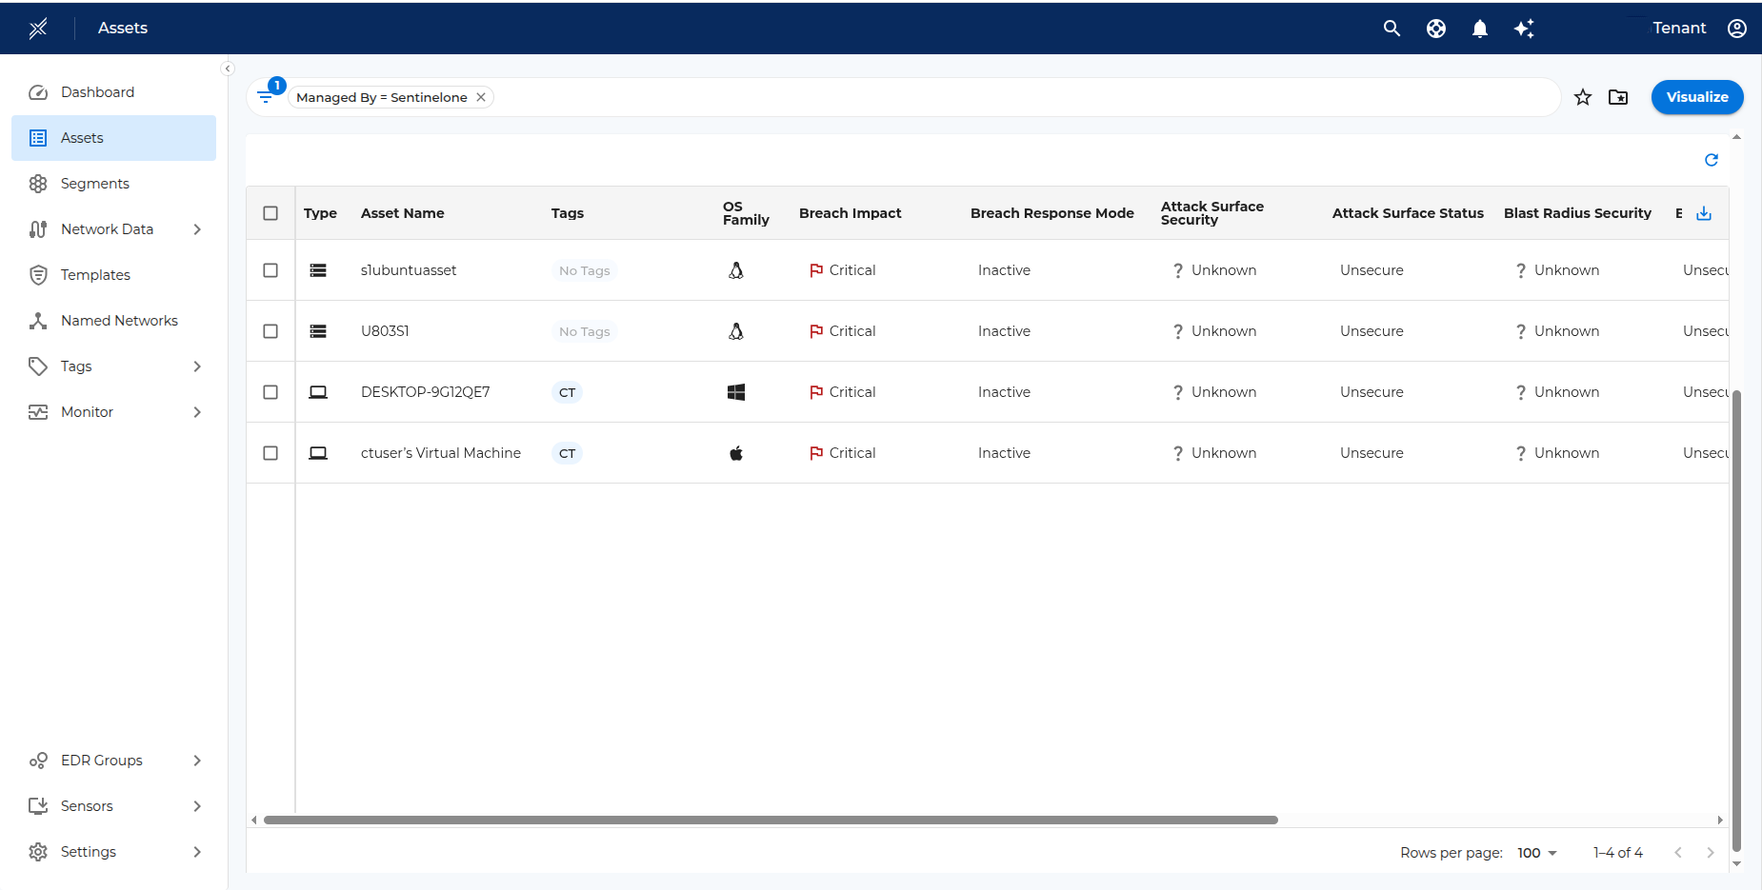Open the notifications bell
This screenshot has width=1762, height=890.
[1479, 29]
